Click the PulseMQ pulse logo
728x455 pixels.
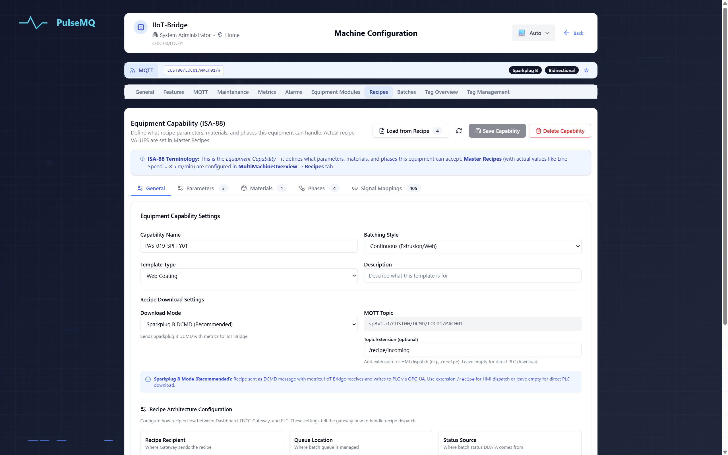[x=33, y=22]
